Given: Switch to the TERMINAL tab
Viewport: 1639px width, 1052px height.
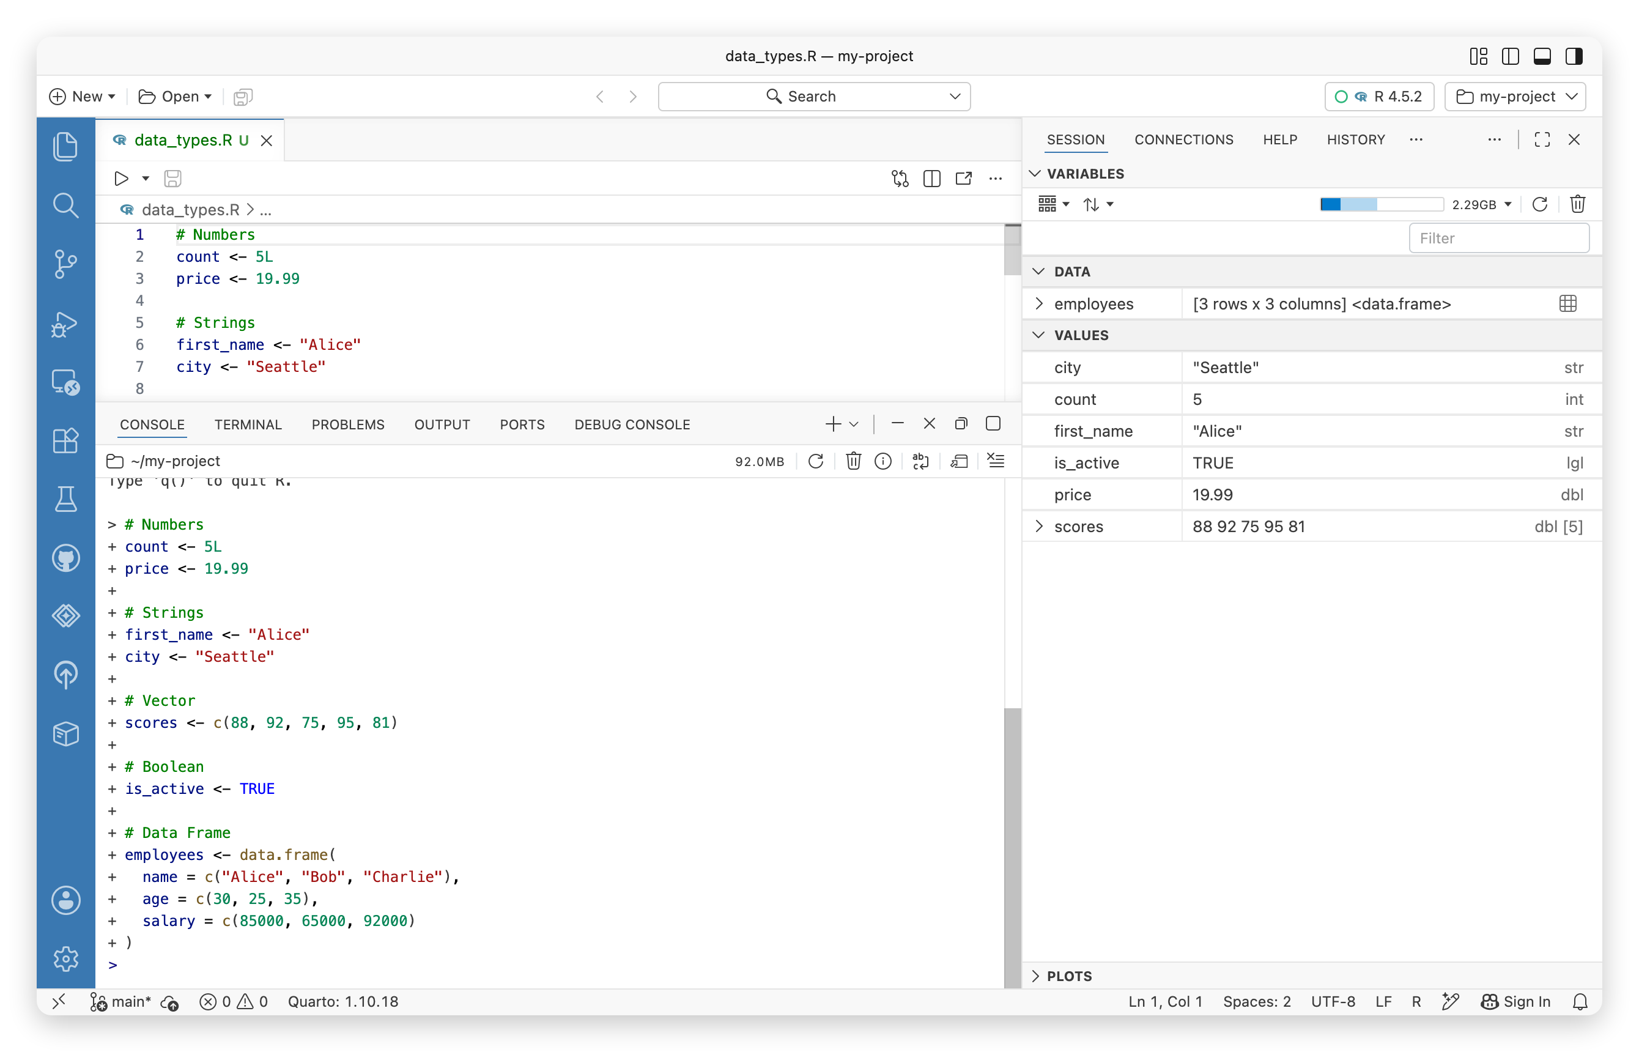Looking at the screenshot, I should pyautogui.click(x=248, y=424).
